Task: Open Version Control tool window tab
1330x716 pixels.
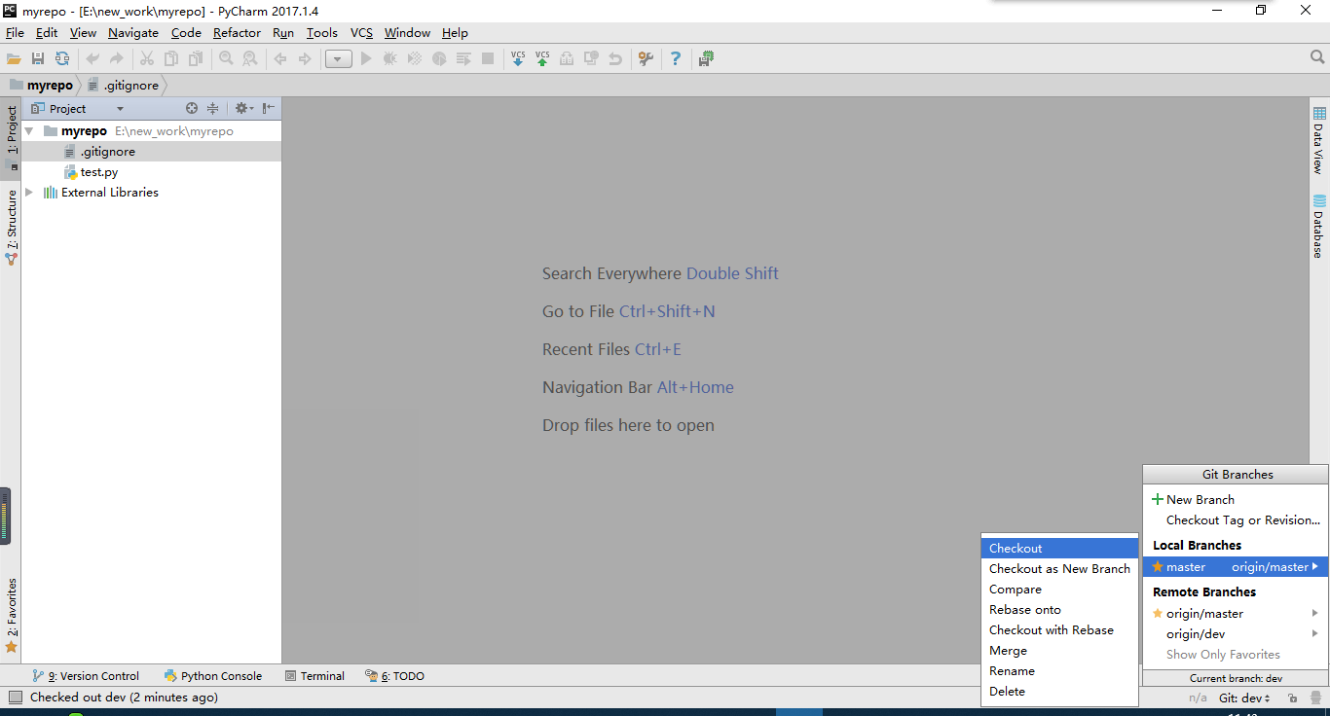Action: [x=86, y=676]
